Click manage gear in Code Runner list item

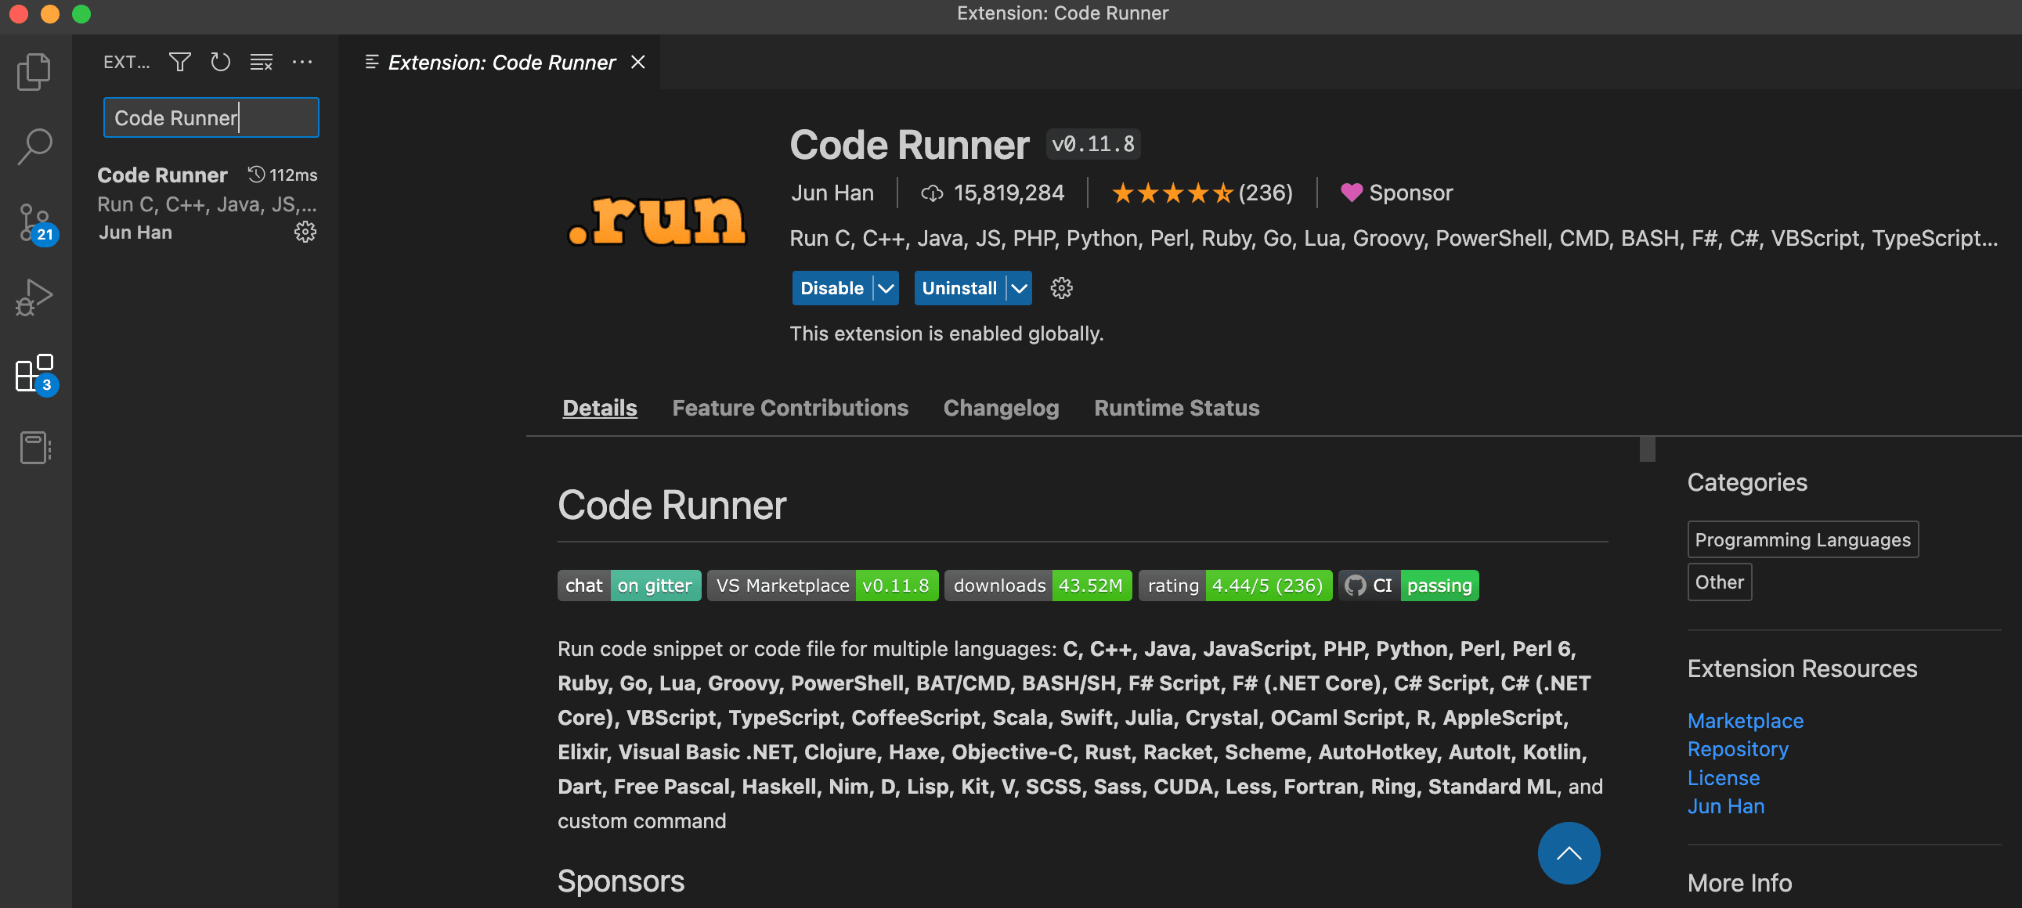pos(305,232)
